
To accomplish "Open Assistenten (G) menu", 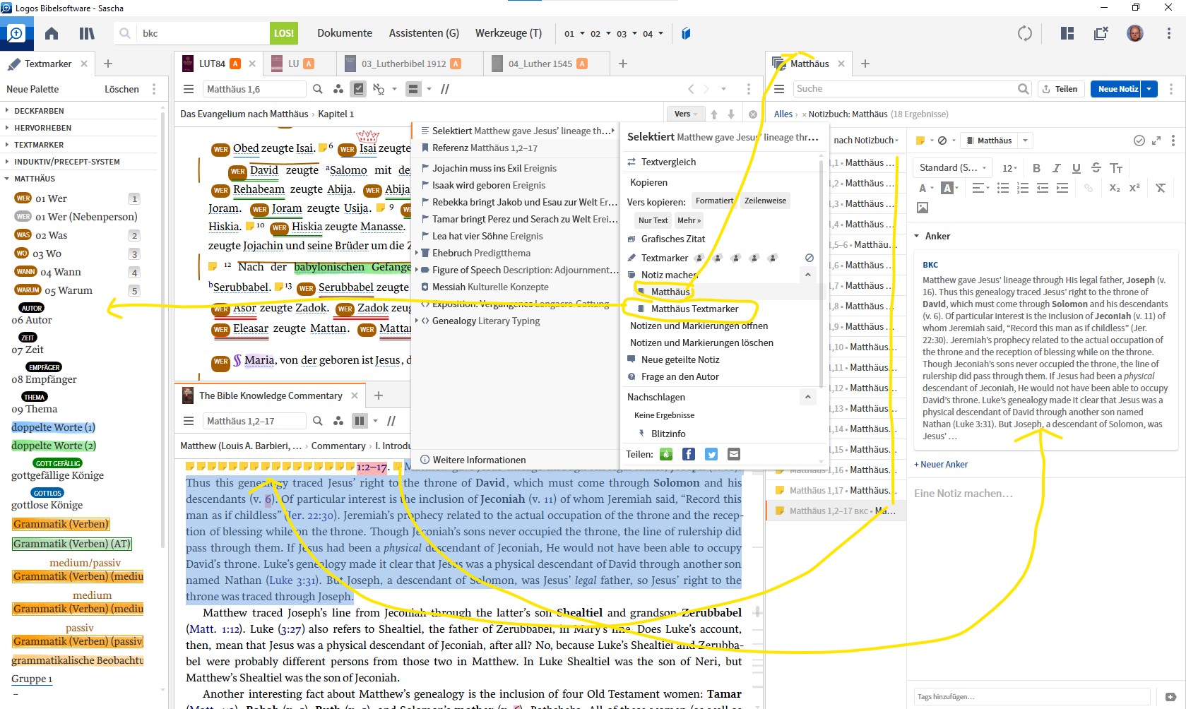I will click(x=424, y=33).
